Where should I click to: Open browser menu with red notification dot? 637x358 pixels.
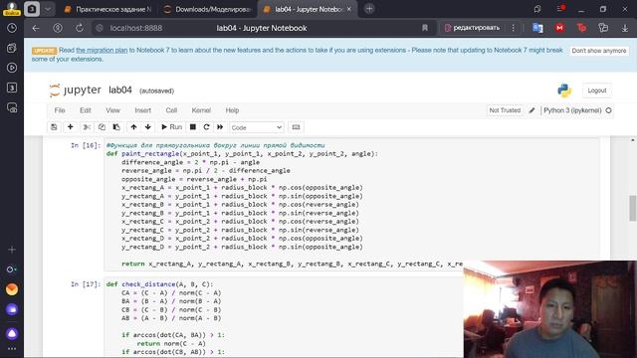(560, 9)
